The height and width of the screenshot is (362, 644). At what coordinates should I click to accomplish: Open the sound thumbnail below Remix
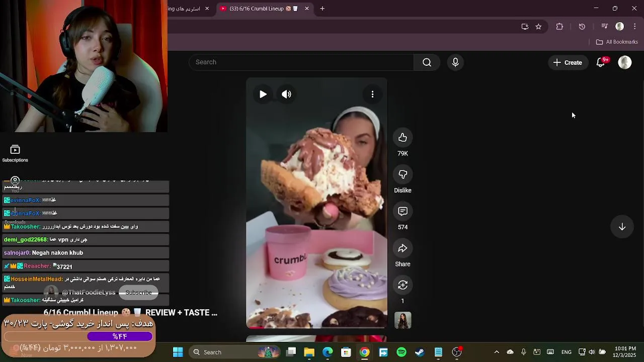pos(403,320)
